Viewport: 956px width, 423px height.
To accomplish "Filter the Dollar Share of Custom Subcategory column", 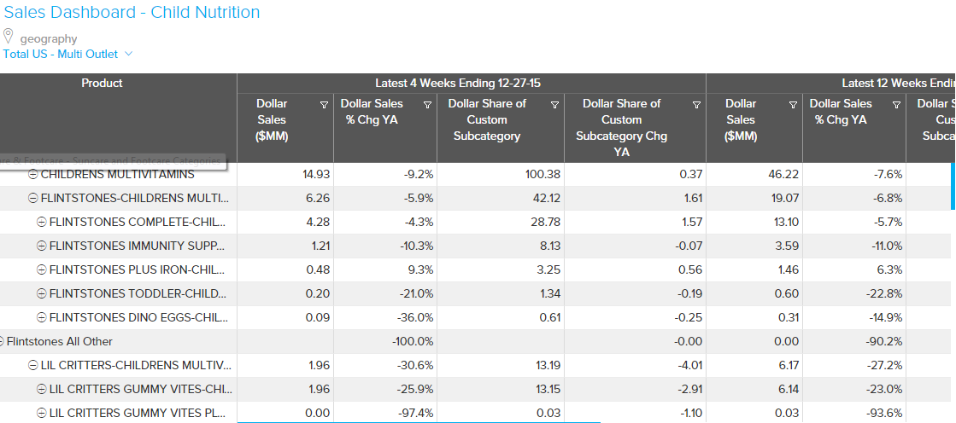I will coord(554,105).
